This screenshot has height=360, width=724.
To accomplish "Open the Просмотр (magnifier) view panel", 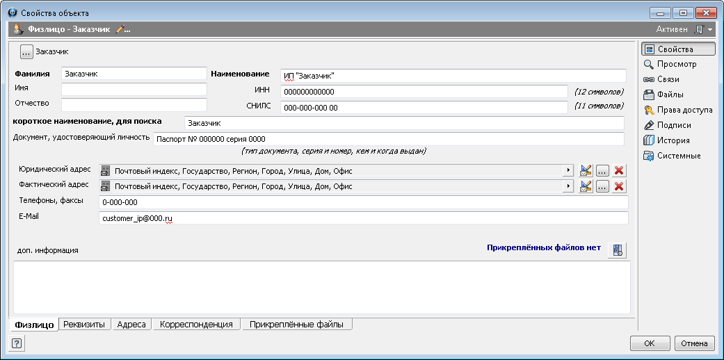I will click(x=669, y=64).
